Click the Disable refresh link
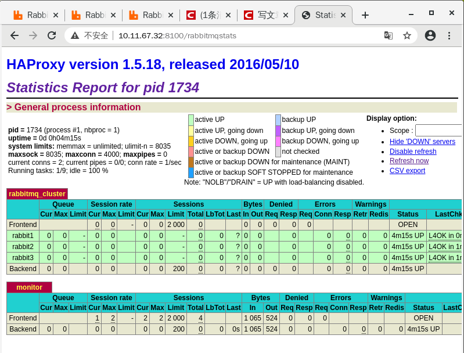Screen dimensions: 464x353 pos(413,151)
